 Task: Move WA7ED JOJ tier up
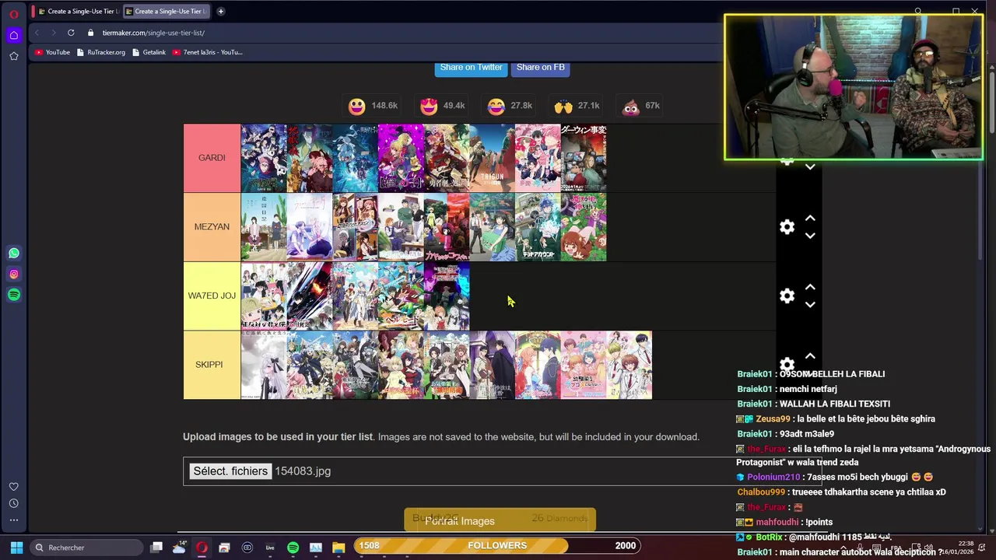tap(810, 287)
